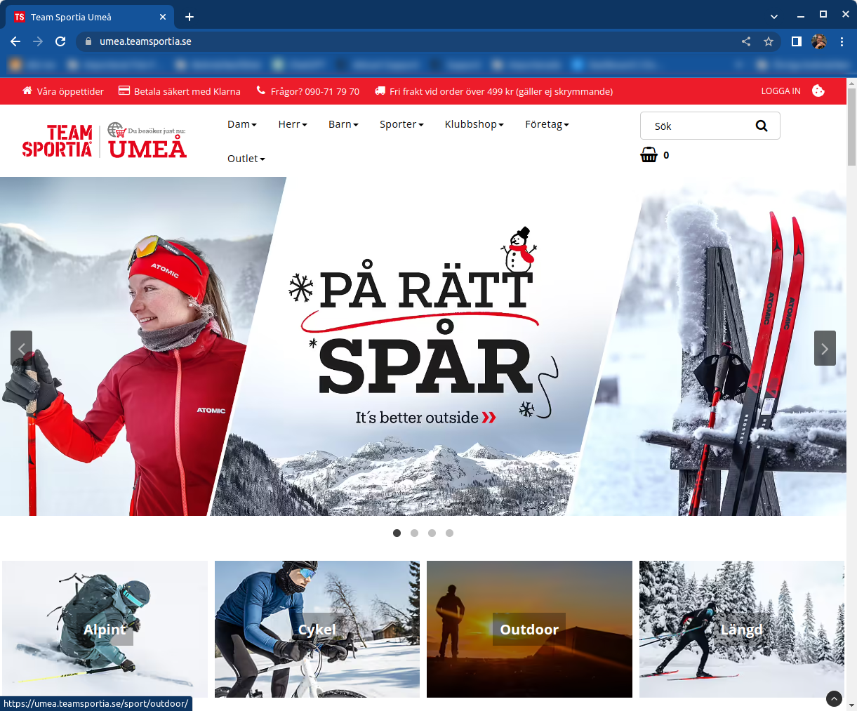This screenshot has width=857, height=711.
Task: Open the Outdoor category thumbnail
Action: (x=529, y=629)
